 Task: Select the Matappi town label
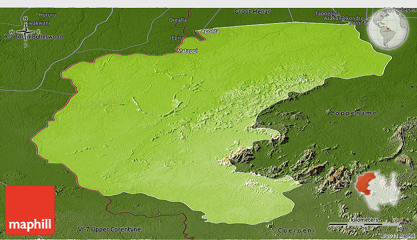186,50
